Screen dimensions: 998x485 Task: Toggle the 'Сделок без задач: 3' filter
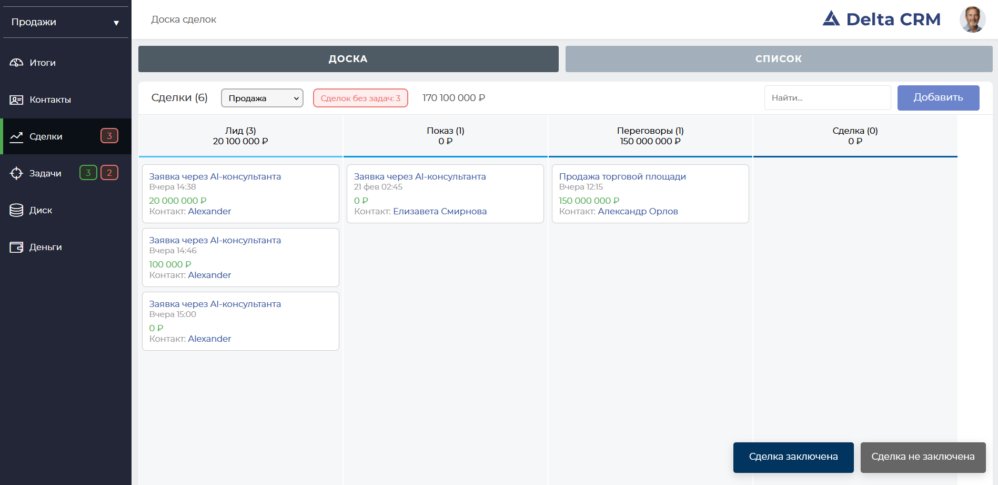(360, 98)
